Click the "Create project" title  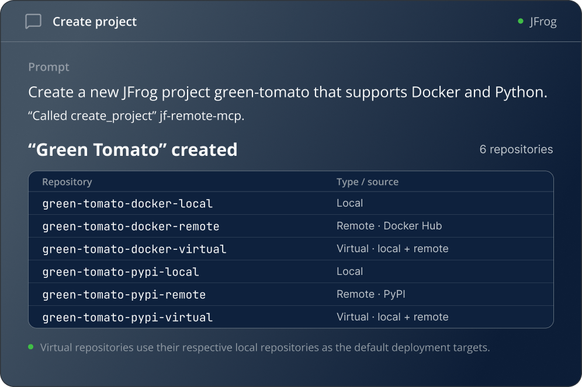[x=95, y=22]
